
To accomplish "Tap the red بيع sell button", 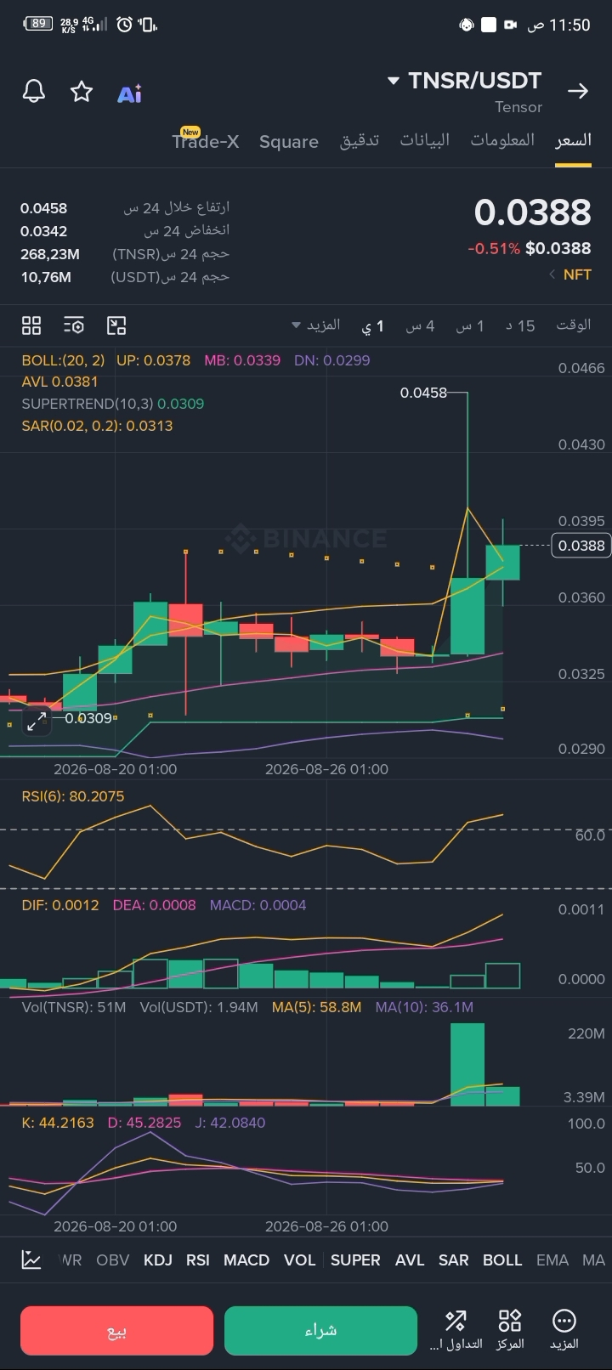I will 117,1330.
